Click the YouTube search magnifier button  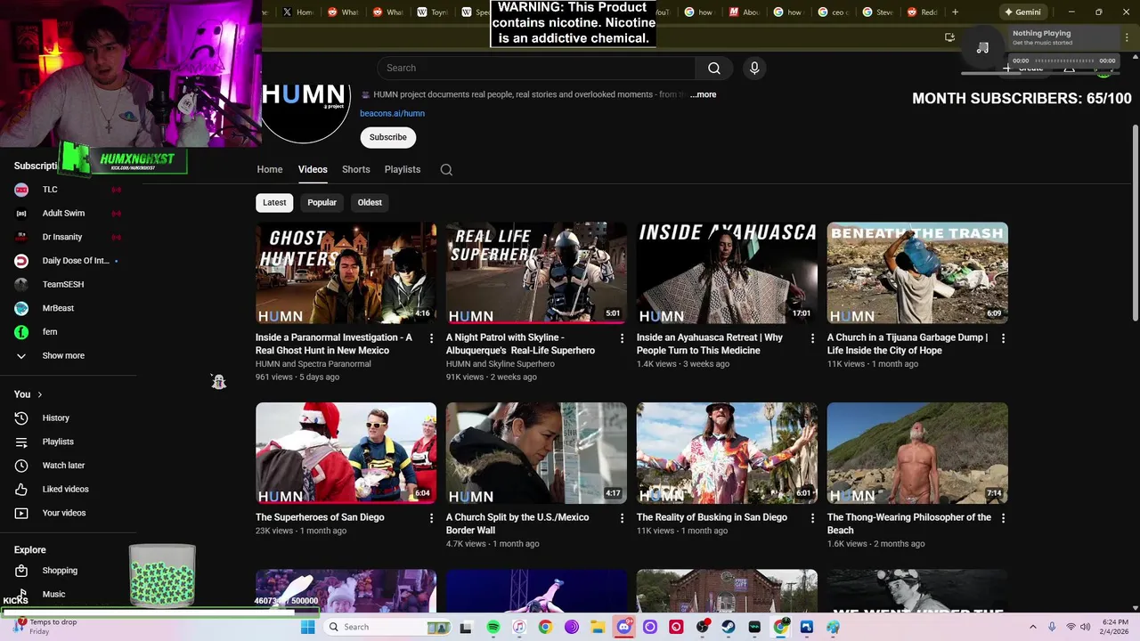(x=713, y=68)
